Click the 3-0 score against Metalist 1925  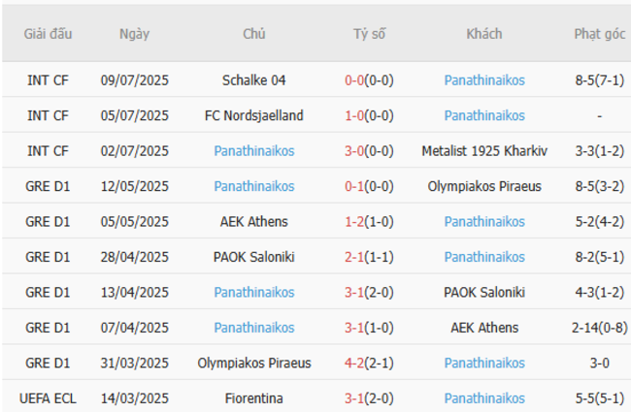353,151
